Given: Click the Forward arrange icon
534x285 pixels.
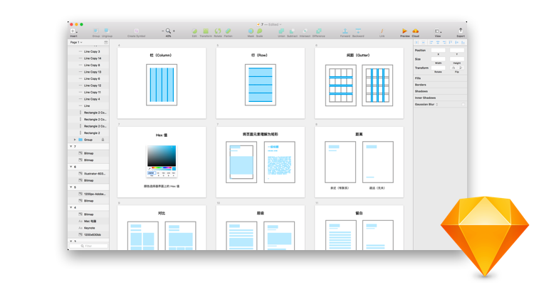Looking at the screenshot, I should point(345,31).
